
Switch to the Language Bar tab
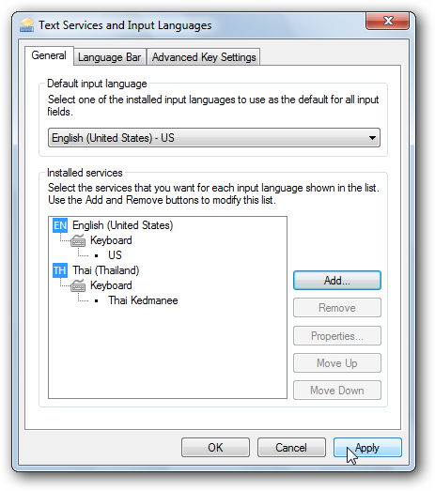[110, 57]
